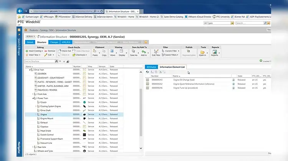Switch to the Details tab

click(30, 42)
